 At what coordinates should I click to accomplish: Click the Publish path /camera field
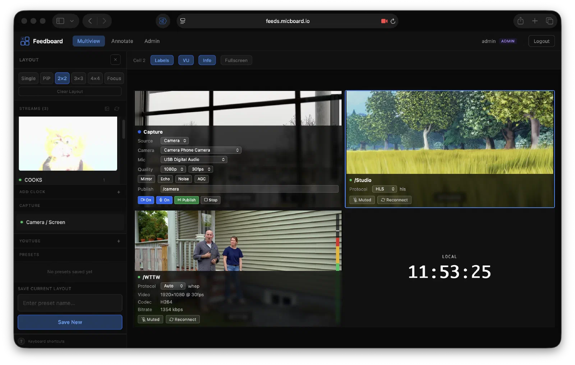249,189
